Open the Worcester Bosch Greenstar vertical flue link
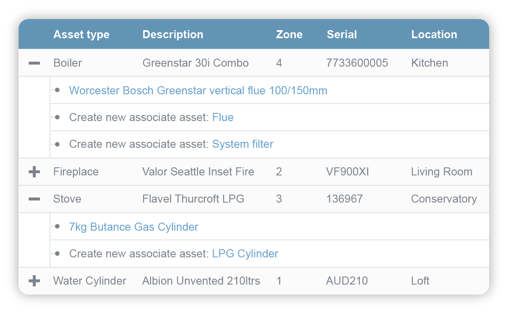510x316 pixels. click(197, 90)
